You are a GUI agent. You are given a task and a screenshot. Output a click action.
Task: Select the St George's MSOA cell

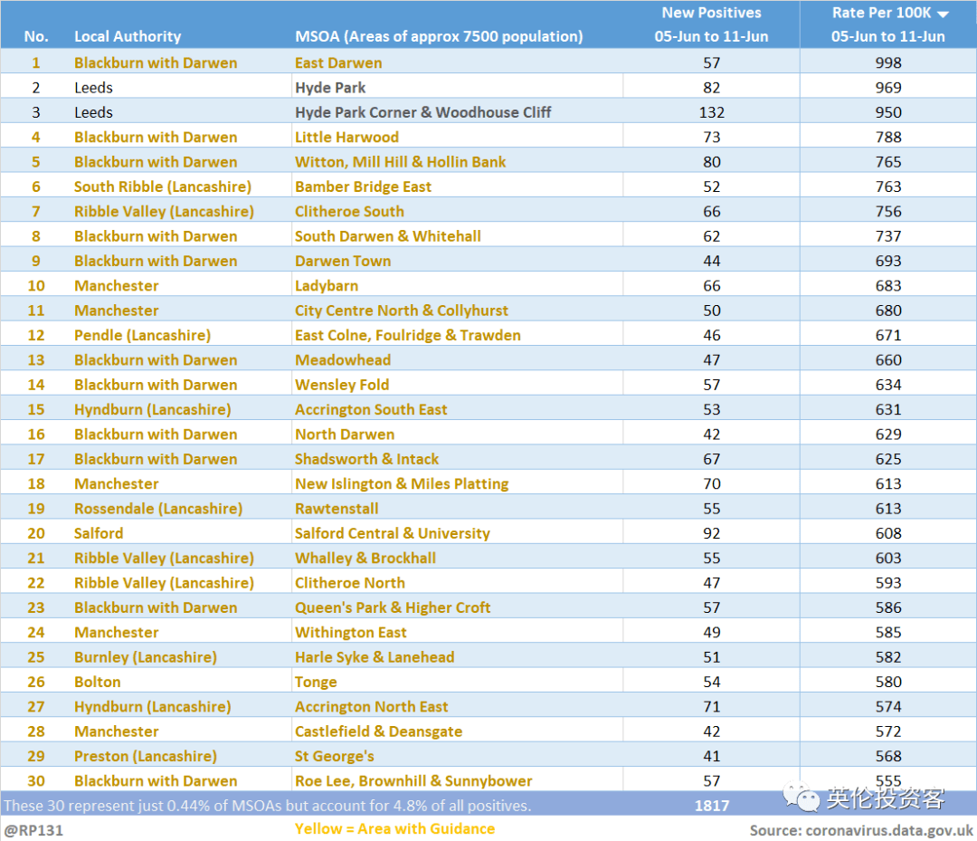334,756
